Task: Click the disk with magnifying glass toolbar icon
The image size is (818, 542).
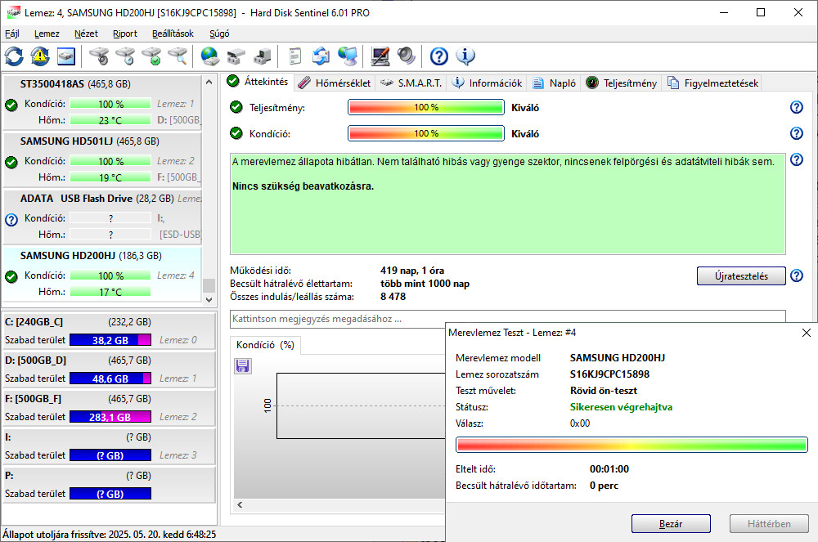Action: pyautogui.click(x=178, y=56)
